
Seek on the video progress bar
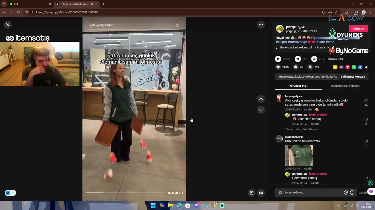point(125,193)
